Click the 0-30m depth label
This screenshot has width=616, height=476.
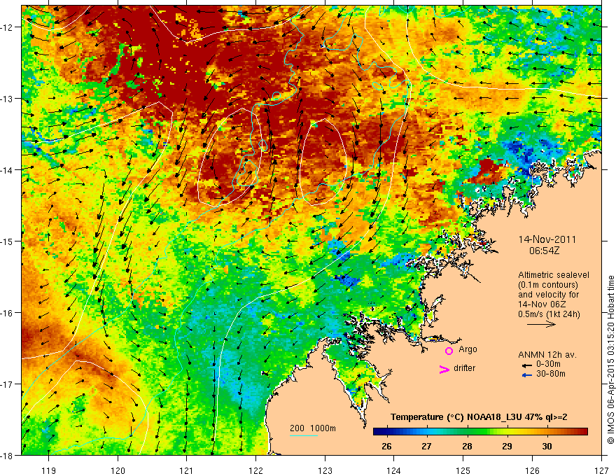(x=548, y=364)
